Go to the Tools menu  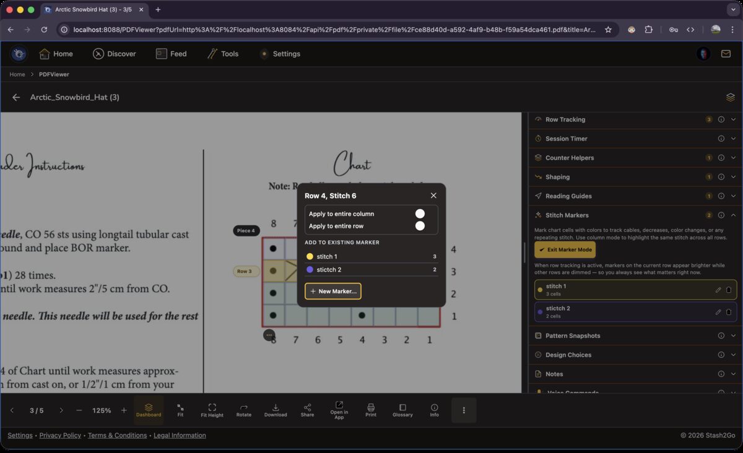tap(223, 54)
